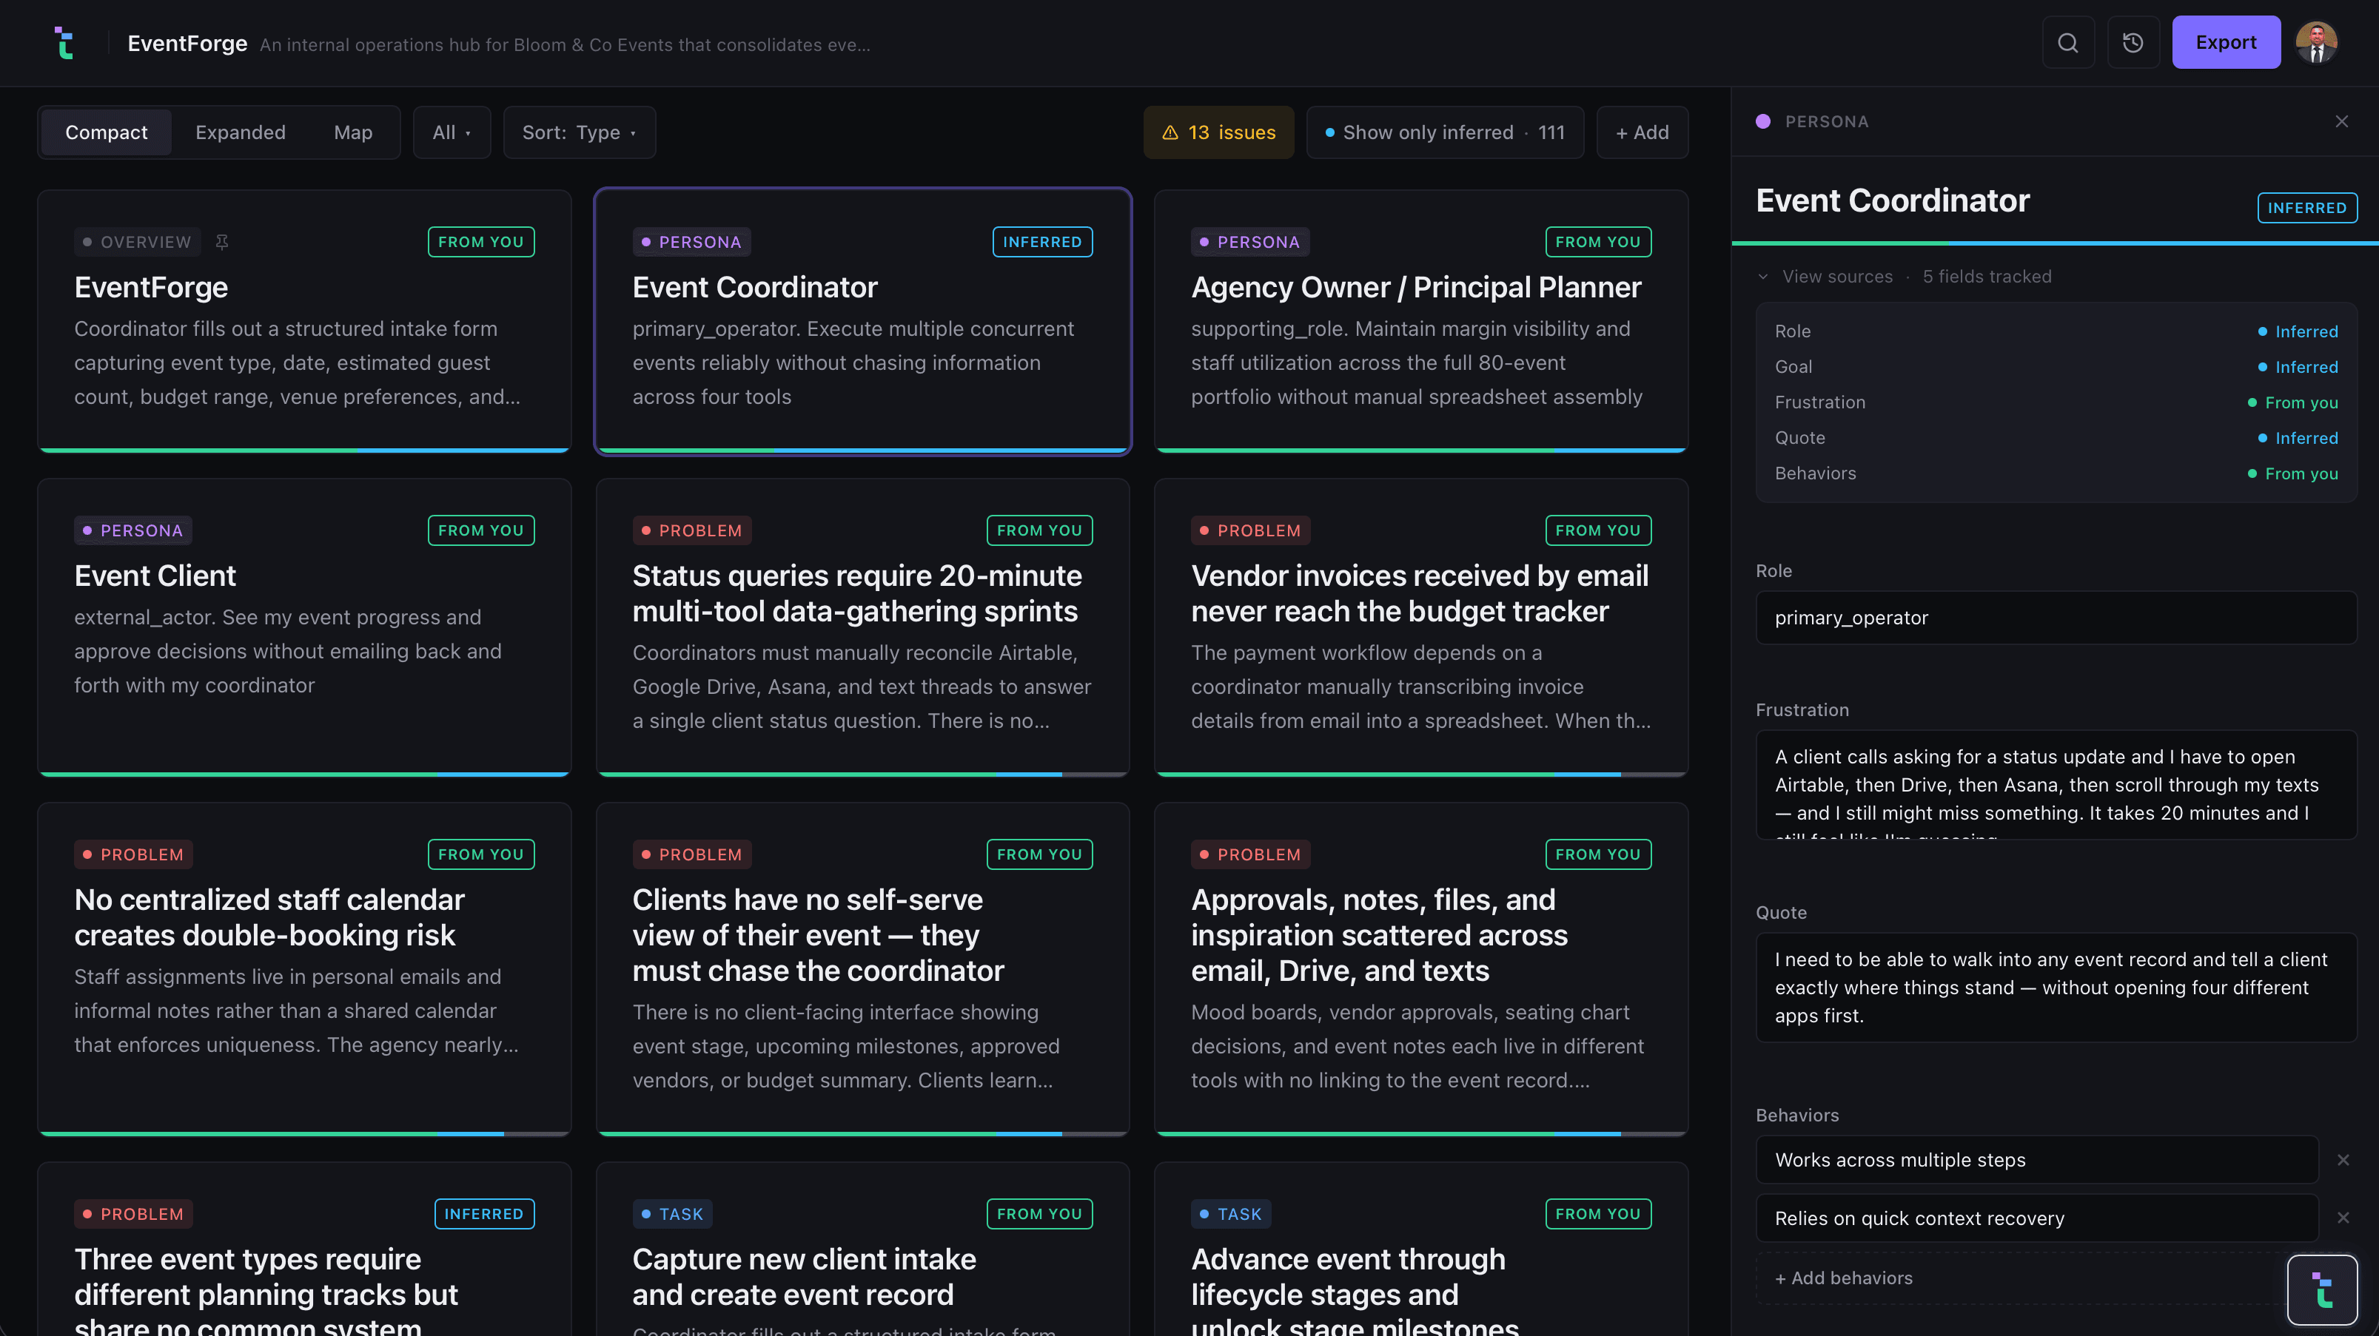Remove 'Works across multiple steps' behavior
Viewport: 2379px width, 1336px height.
[2343, 1160]
